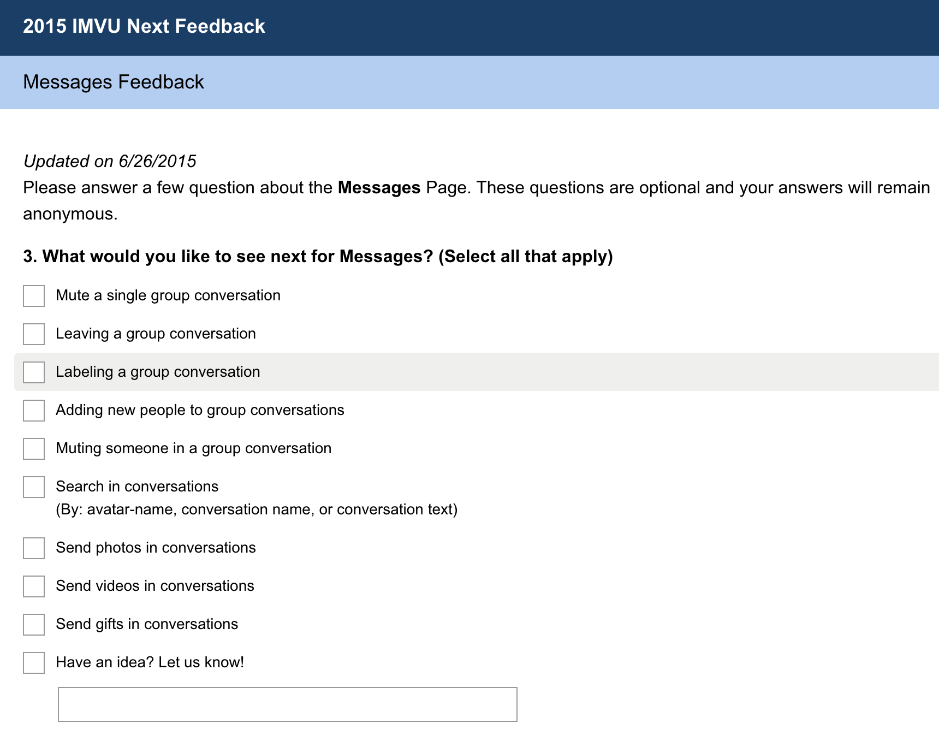
Task: Click the Updated on 6/26/2015 text
Action: (110, 161)
